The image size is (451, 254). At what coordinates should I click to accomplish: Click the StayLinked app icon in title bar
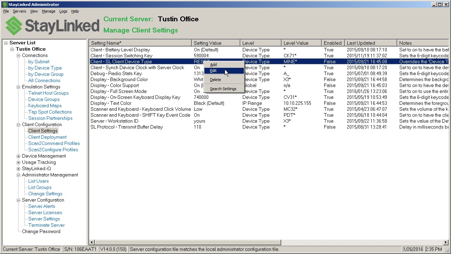tap(5, 5)
